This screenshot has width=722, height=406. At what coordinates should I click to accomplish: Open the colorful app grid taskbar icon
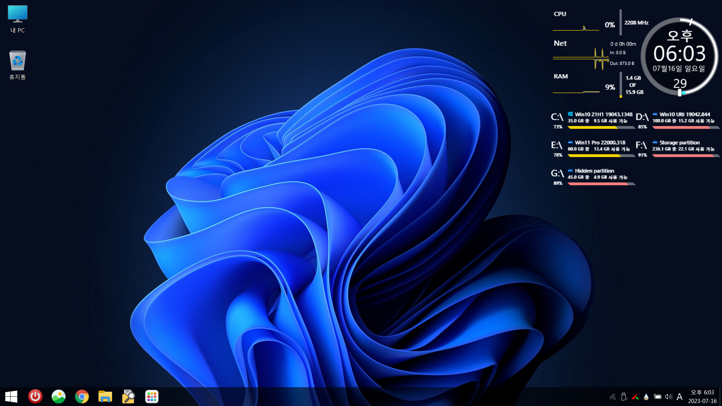point(152,397)
